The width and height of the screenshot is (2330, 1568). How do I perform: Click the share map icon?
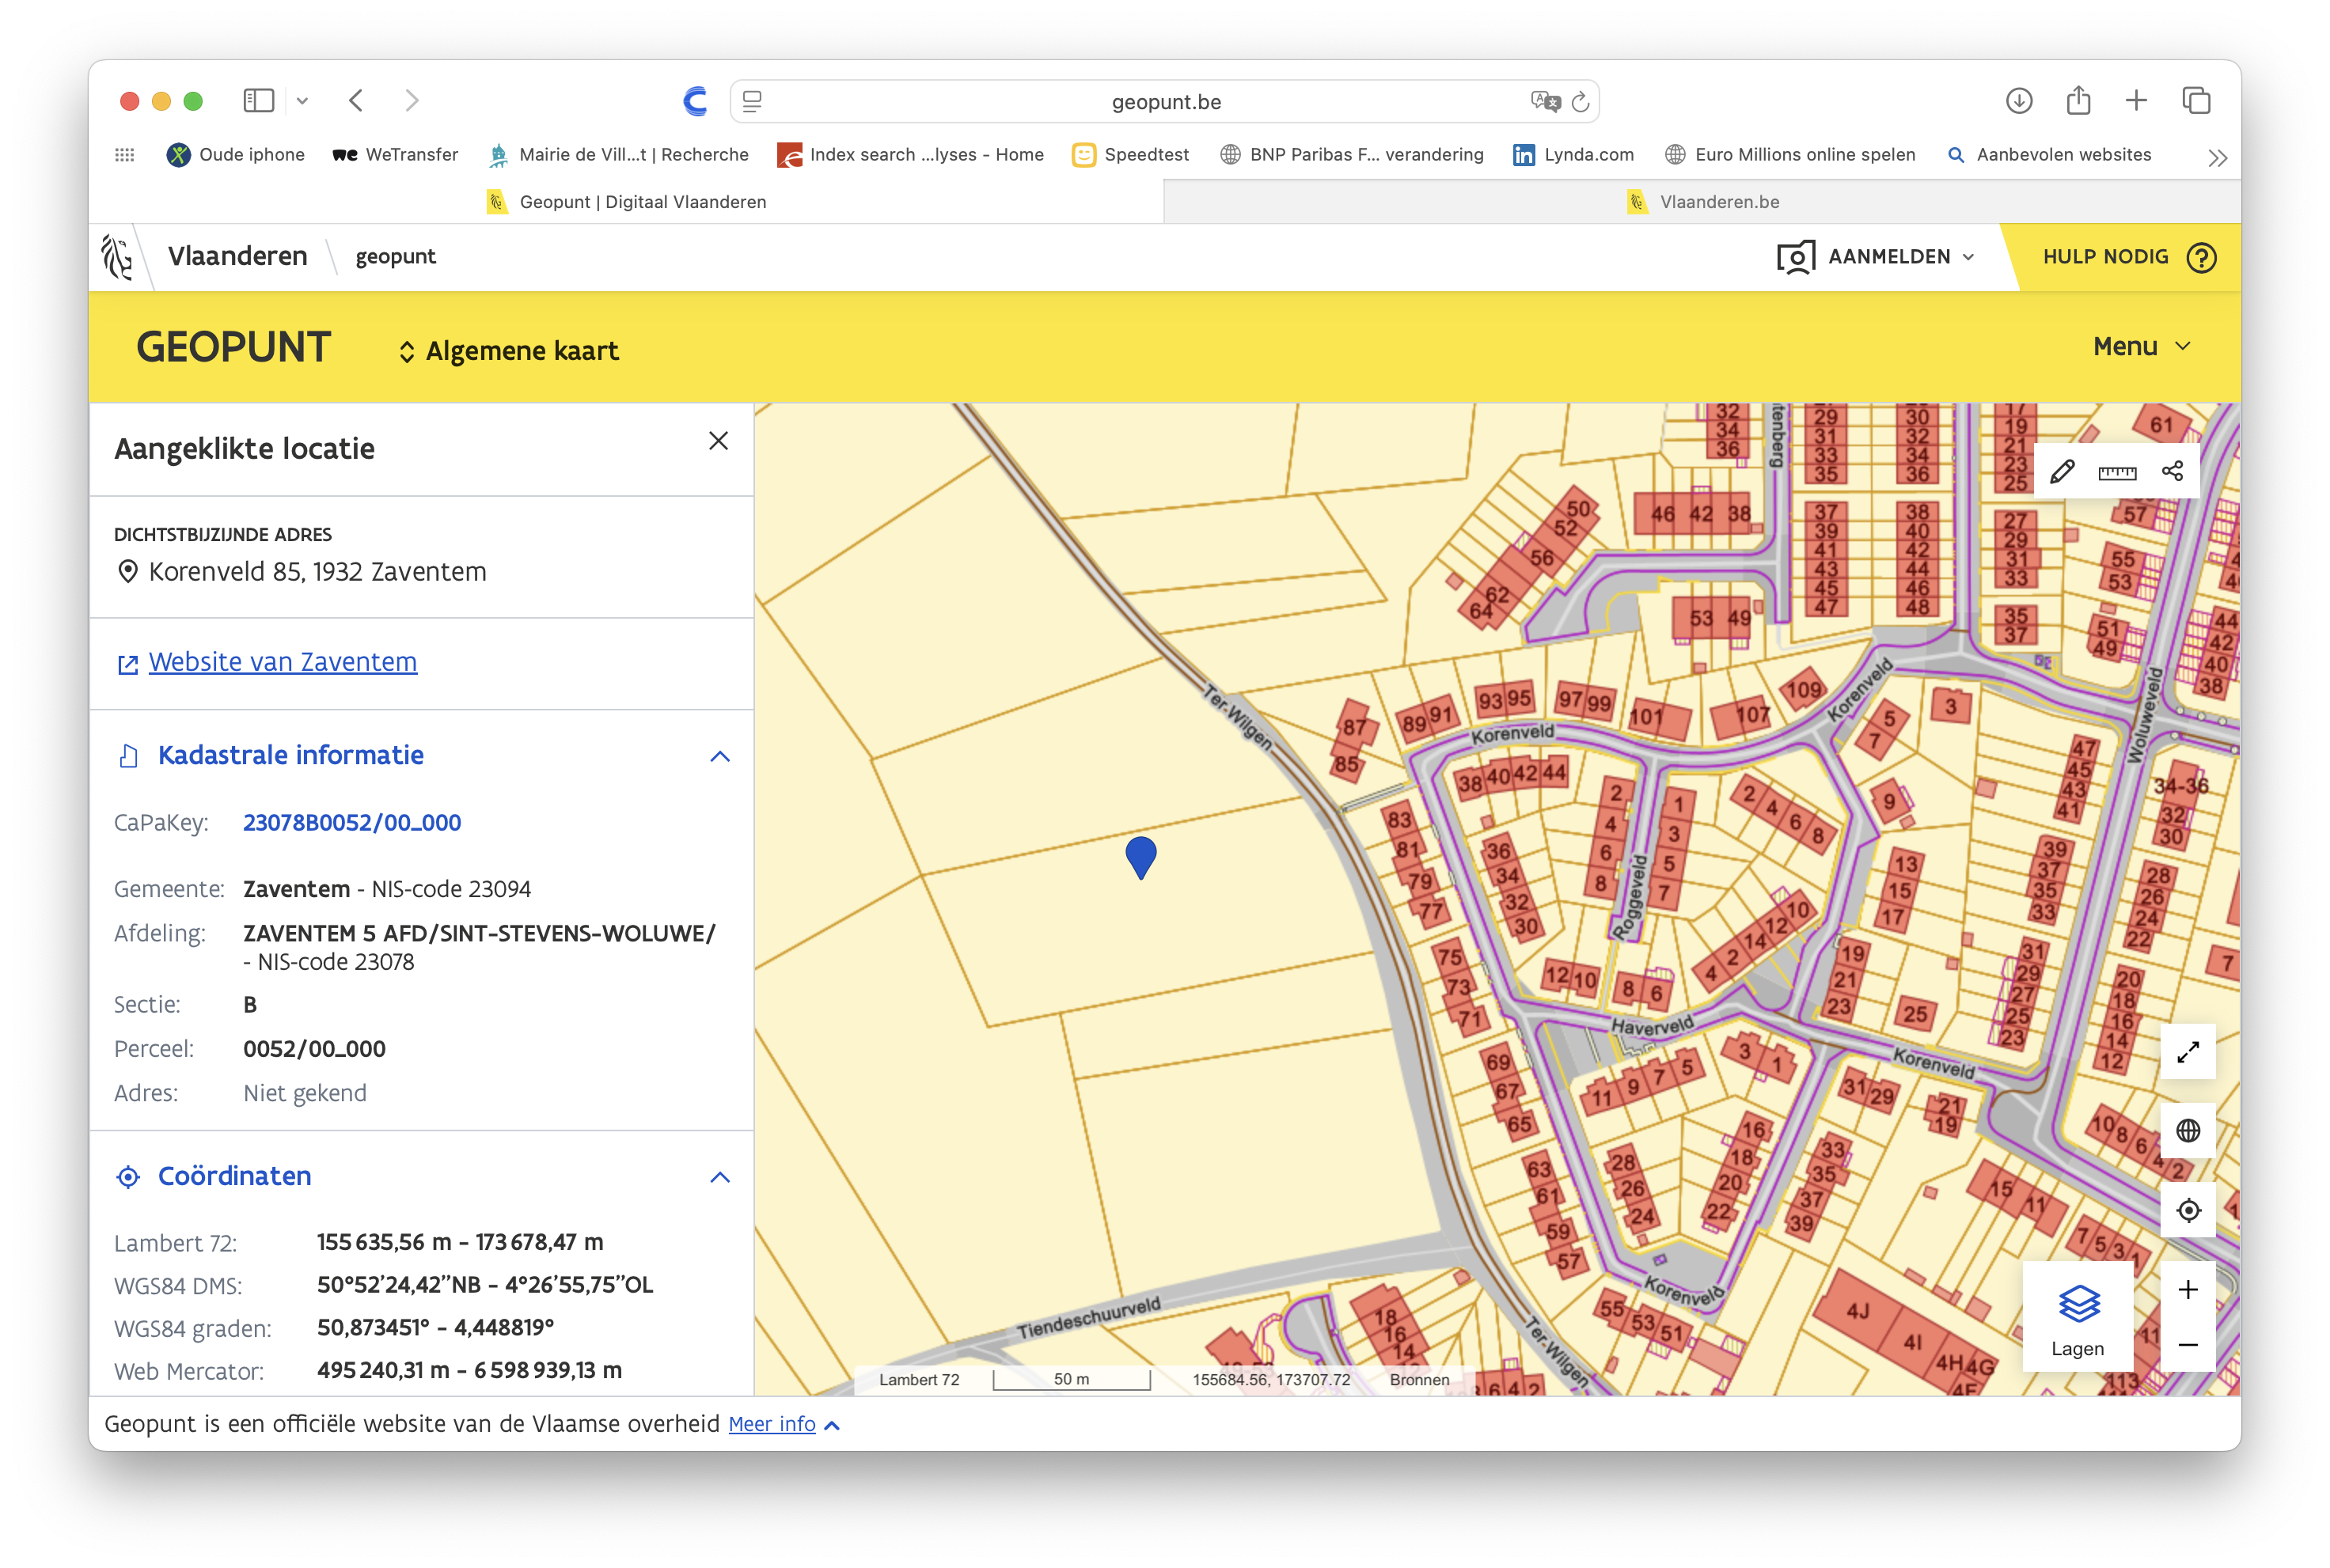coord(2172,471)
